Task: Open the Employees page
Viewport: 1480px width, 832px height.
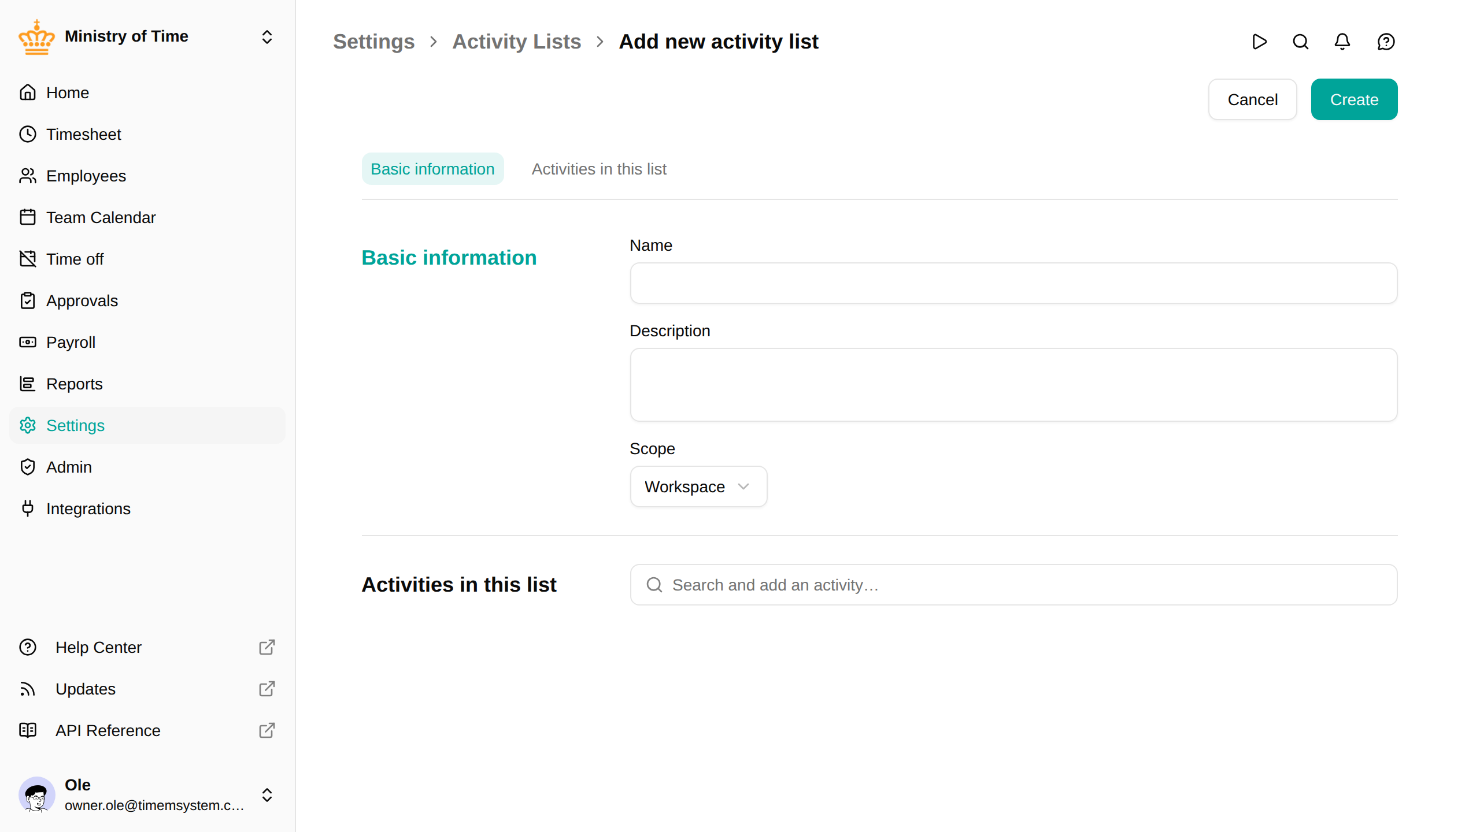Action: pyautogui.click(x=147, y=176)
